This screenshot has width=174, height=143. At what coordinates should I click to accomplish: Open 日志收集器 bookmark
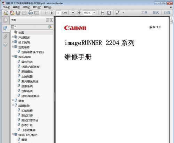click(x=29, y=130)
